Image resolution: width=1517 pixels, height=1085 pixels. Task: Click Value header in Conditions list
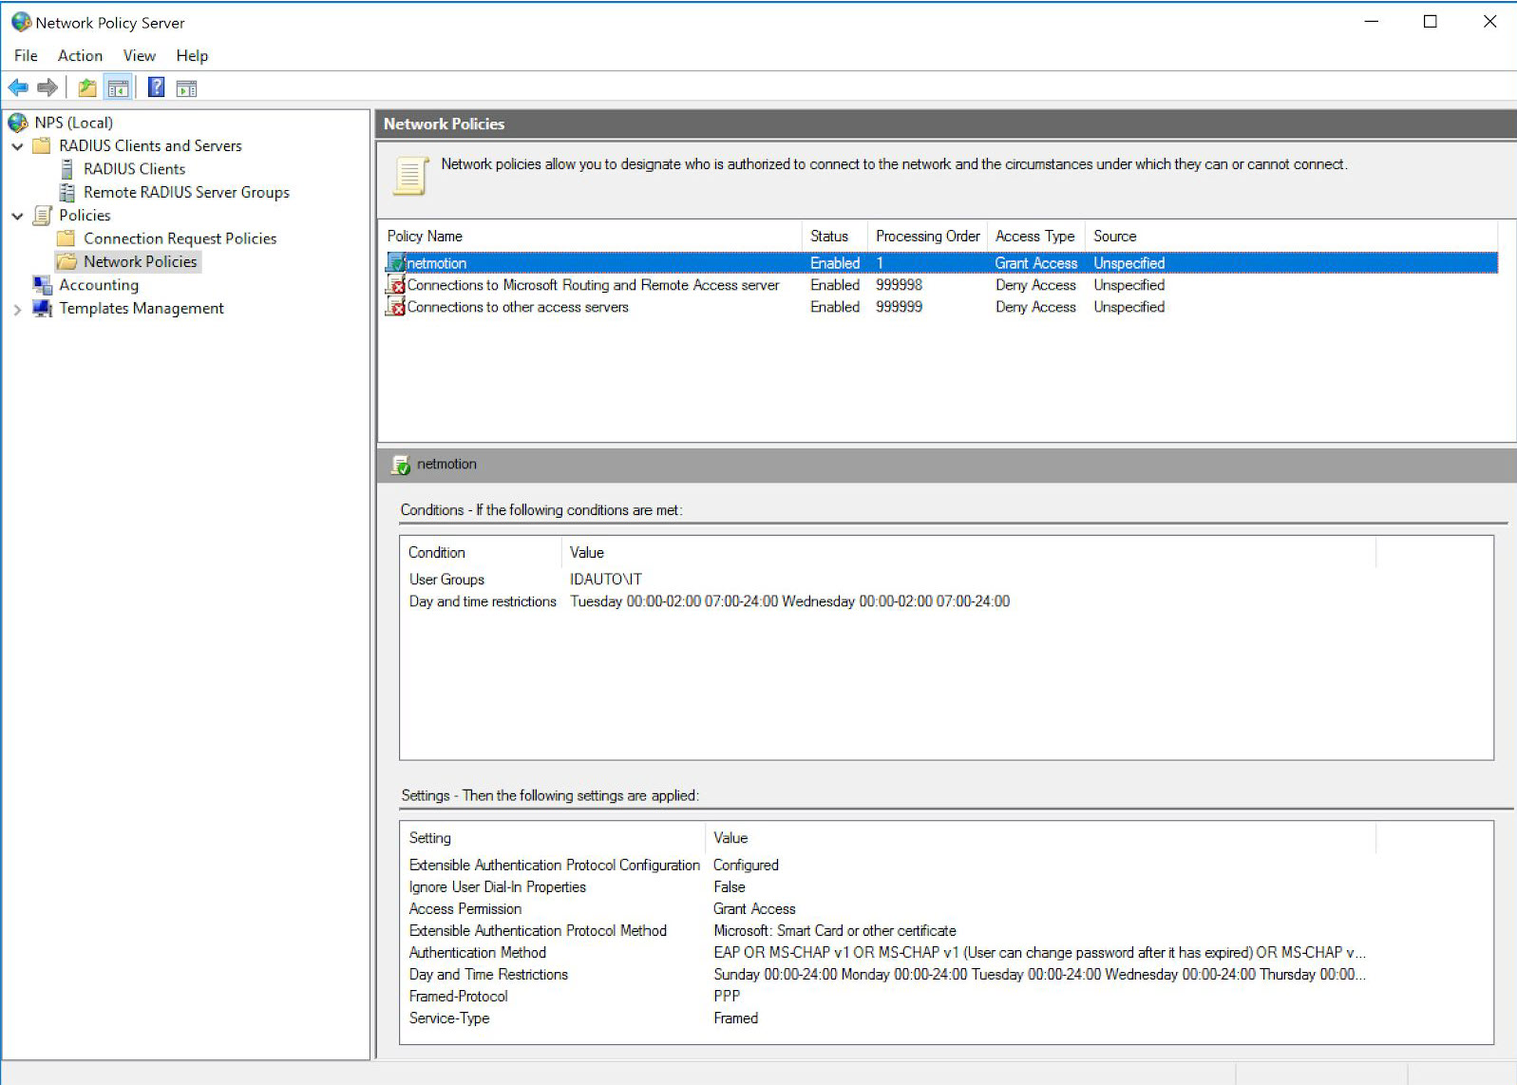pyautogui.click(x=969, y=552)
